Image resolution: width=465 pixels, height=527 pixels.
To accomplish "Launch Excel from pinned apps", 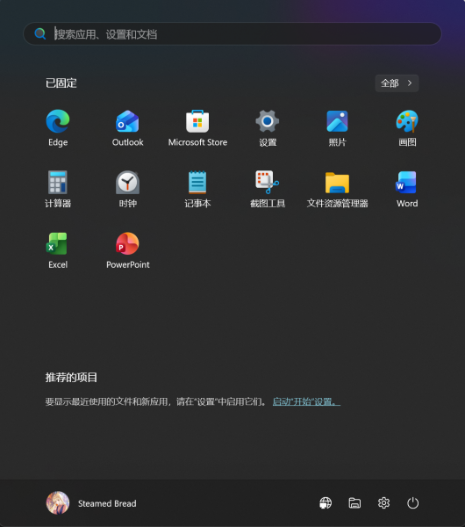I will point(58,250).
